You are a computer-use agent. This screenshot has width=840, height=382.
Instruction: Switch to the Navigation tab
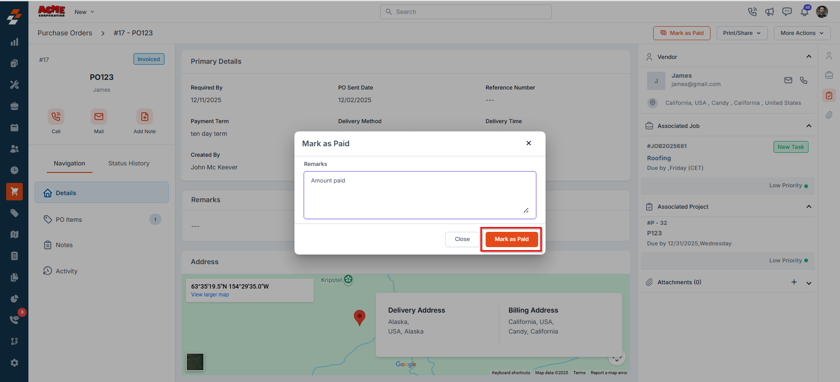[70, 163]
